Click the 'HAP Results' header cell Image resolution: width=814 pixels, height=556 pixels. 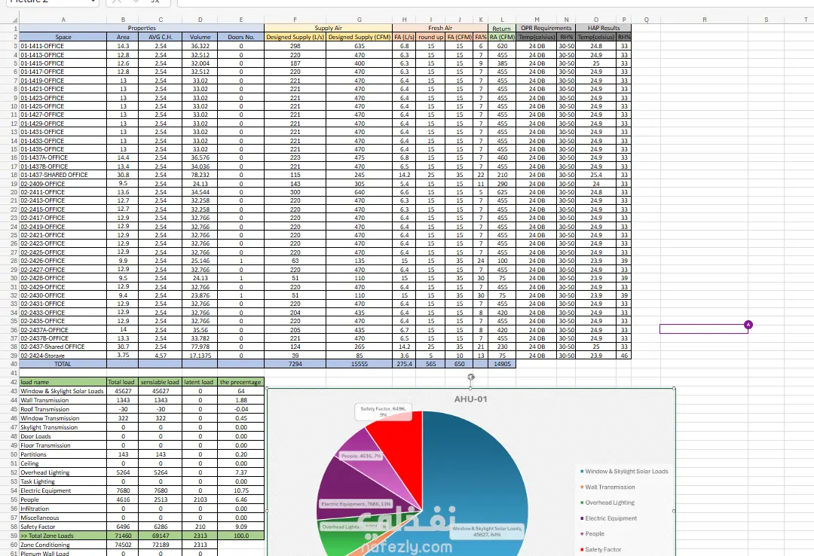[x=604, y=28]
